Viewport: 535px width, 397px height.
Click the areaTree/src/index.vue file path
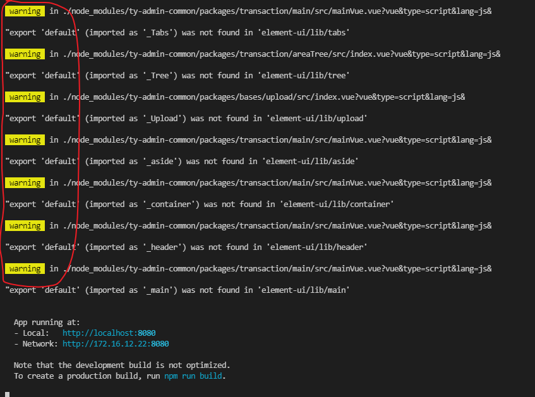(x=282, y=54)
